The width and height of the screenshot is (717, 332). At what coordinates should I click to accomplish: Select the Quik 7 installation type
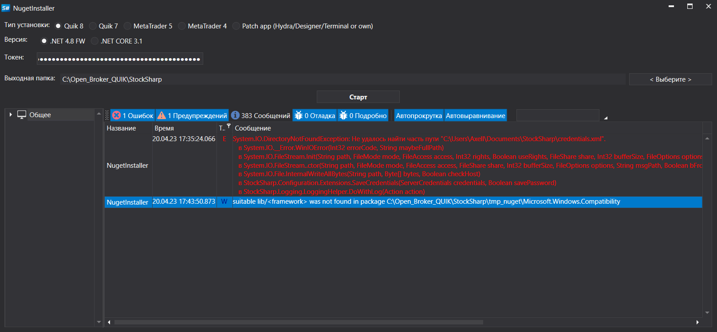pyautogui.click(x=93, y=26)
